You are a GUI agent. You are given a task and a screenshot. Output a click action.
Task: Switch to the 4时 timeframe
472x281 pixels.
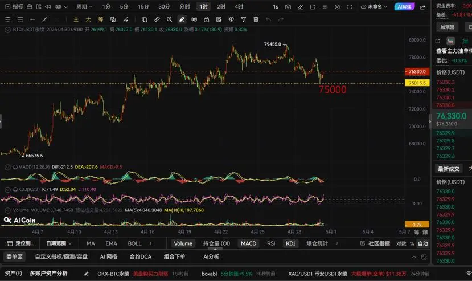(239, 6)
